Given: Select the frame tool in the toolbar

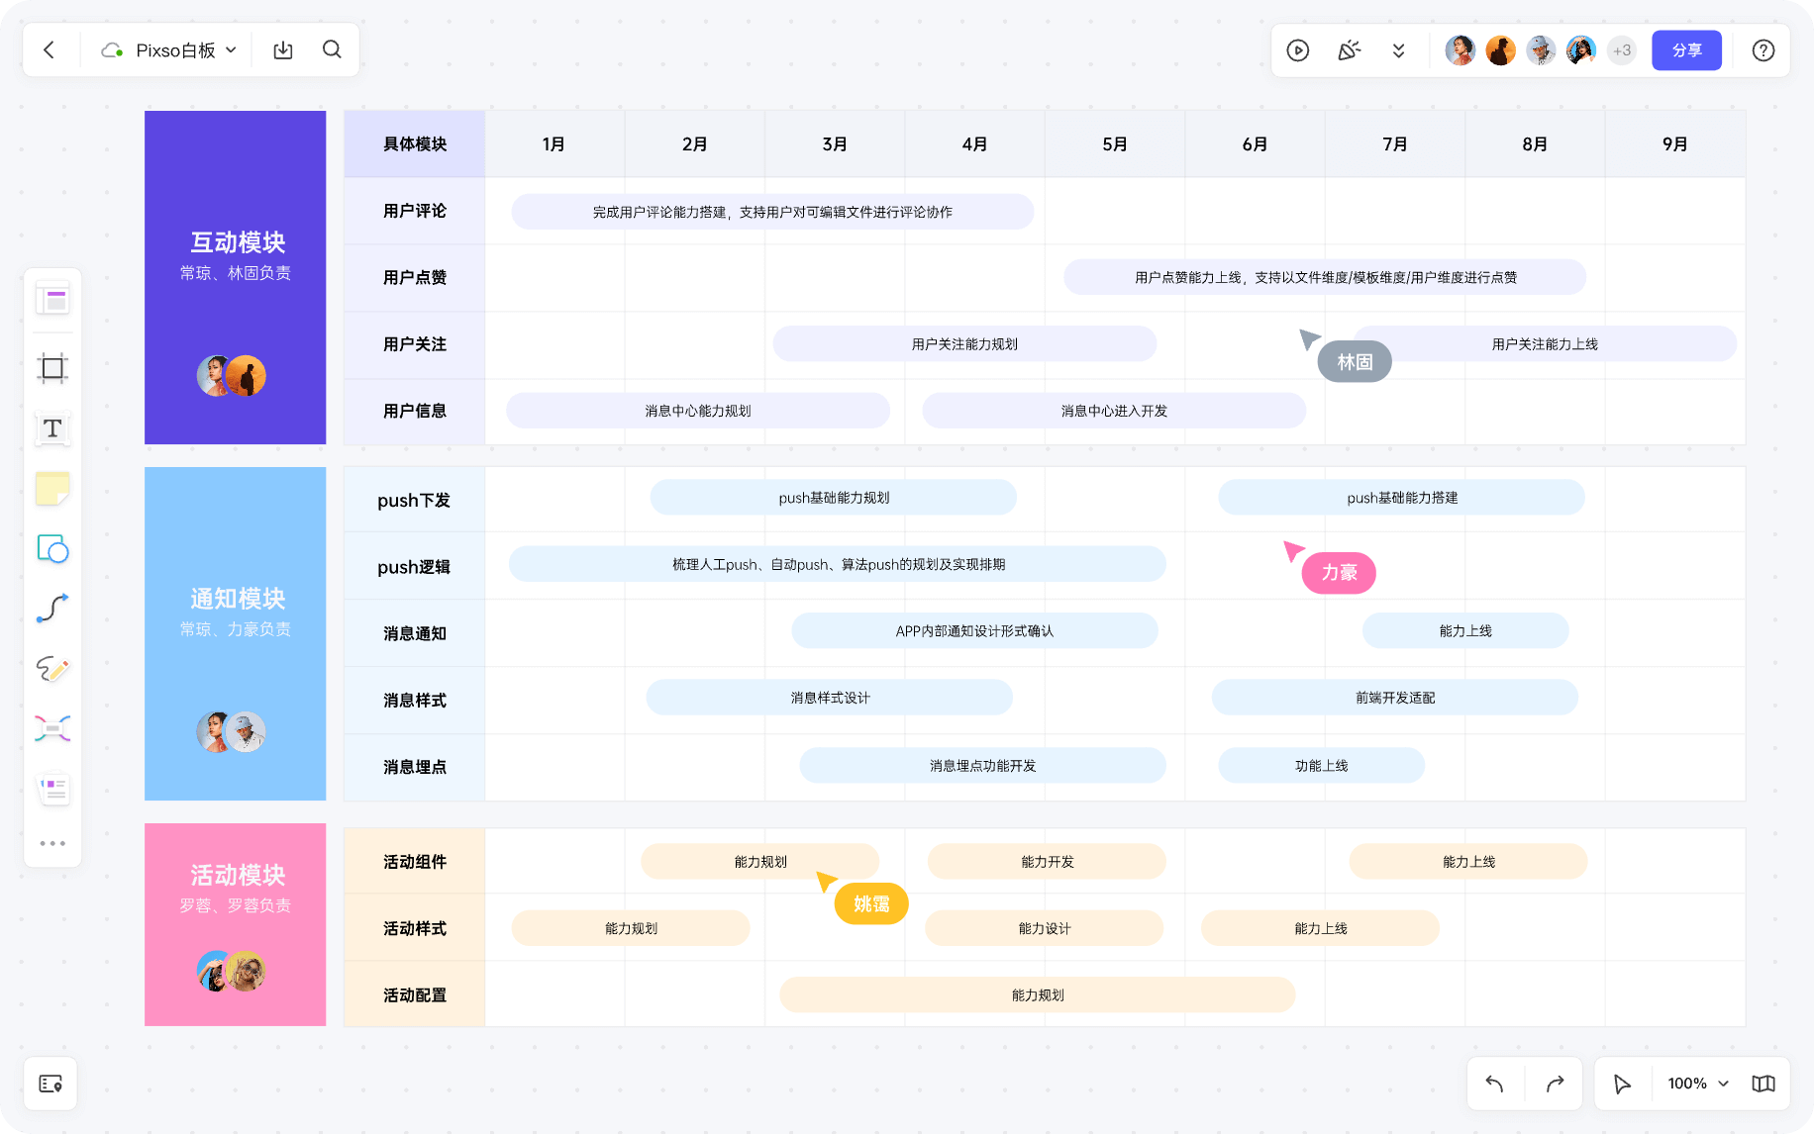Looking at the screenshot, I should click(51, 368).
